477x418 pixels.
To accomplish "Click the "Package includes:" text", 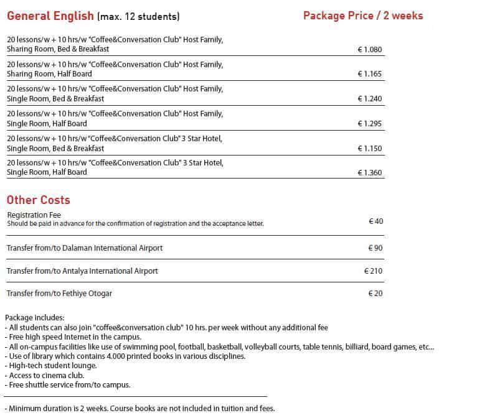I will 34,318.
